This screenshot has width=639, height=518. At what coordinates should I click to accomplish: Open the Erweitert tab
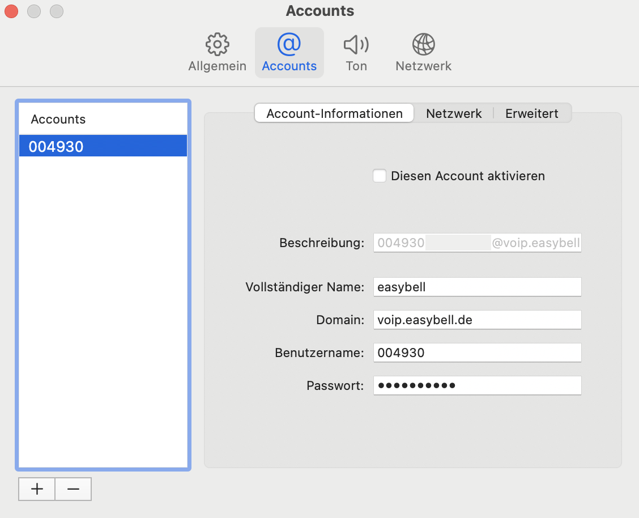[531, 113]
